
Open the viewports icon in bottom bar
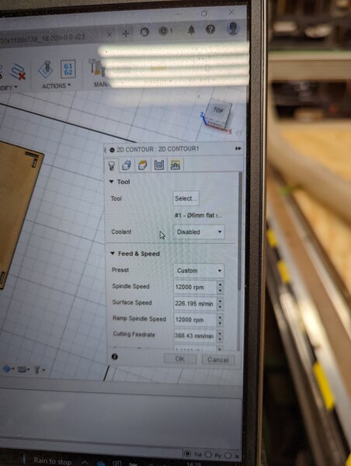pyautogui.click(x=39, y=370)
